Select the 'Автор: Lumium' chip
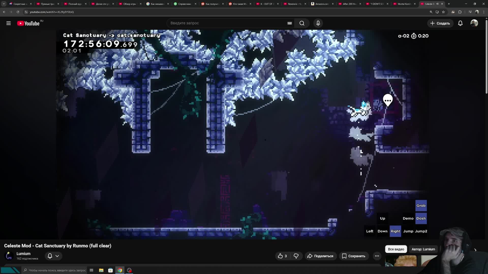 pos(423,249)
